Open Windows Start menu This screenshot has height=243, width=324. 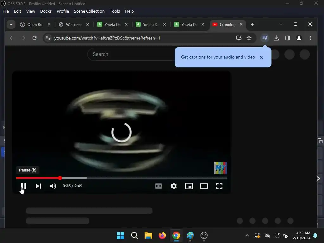click(120, 235)
